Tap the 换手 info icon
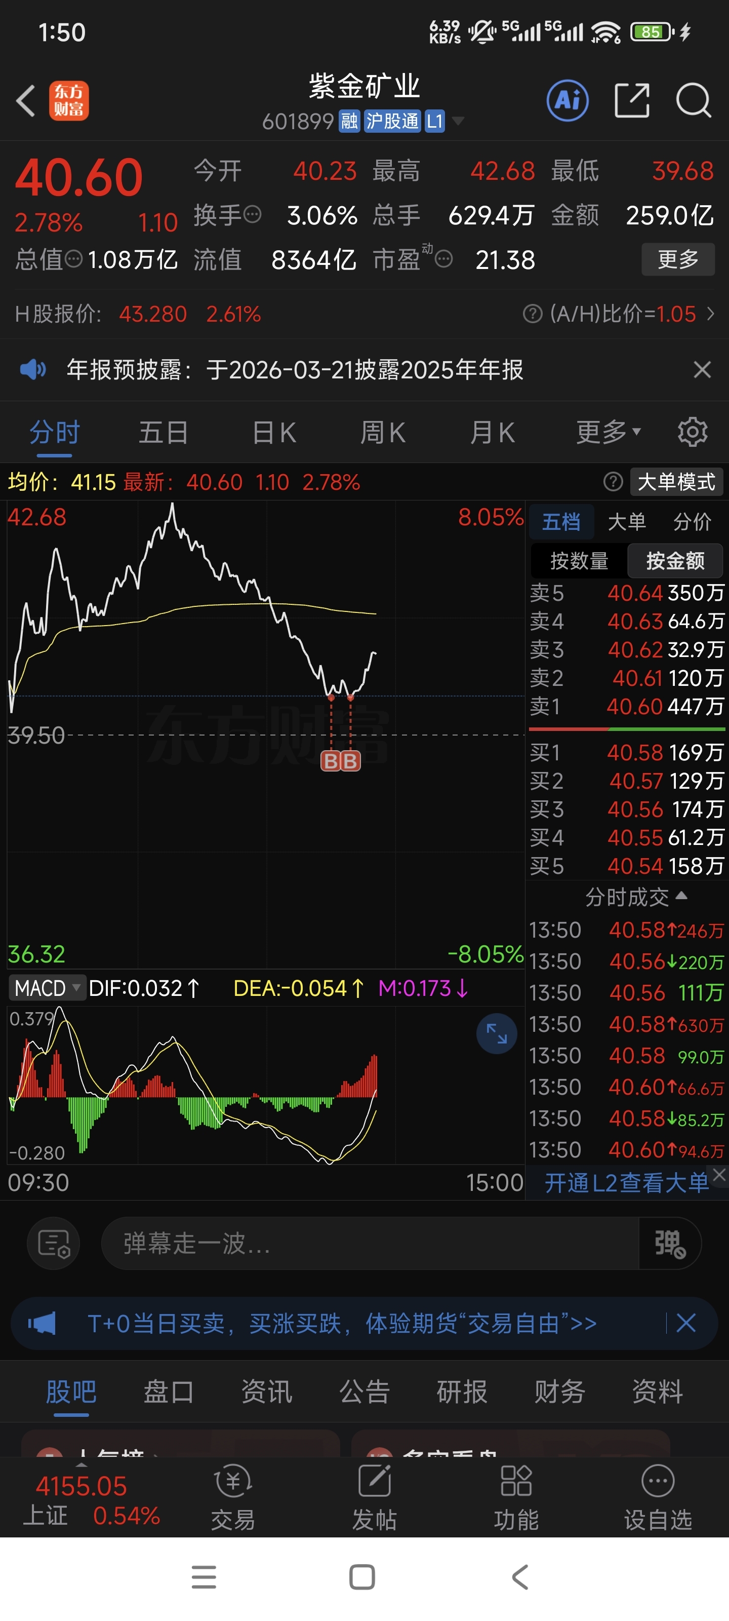The height and width of the screenshot is (1621, 729). pyautogui.click(x=252, y=215)
